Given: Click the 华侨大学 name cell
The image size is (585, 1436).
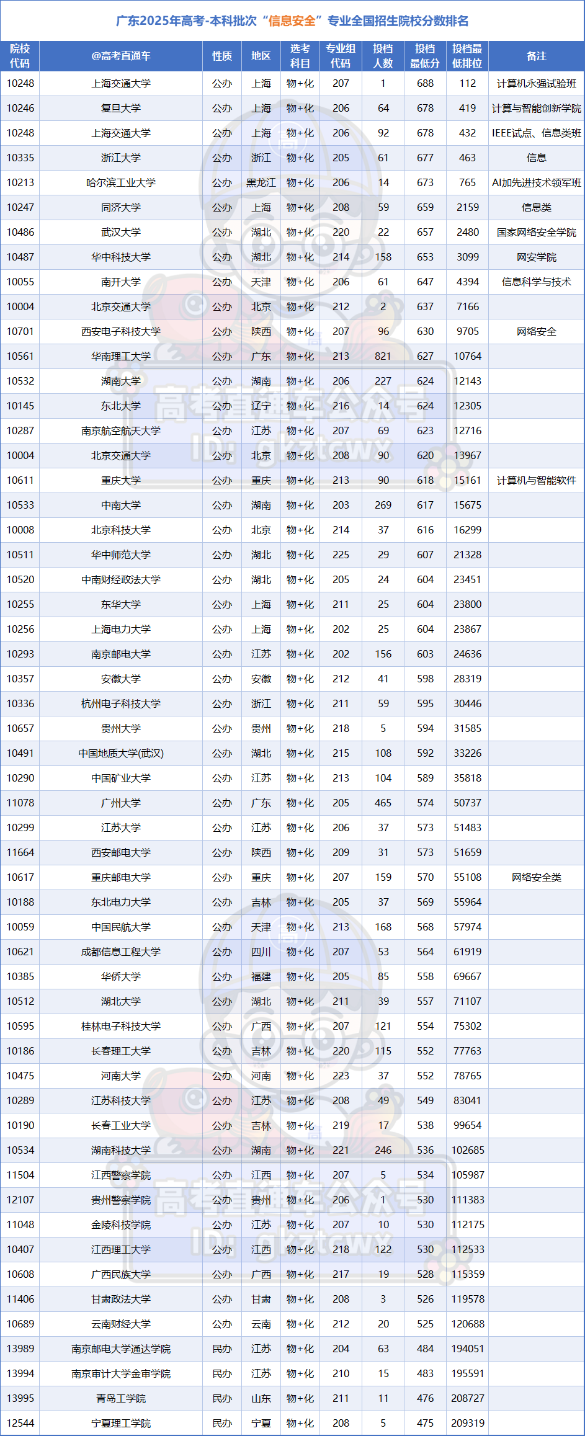Looking at the screenshot, I should [121, 976].
